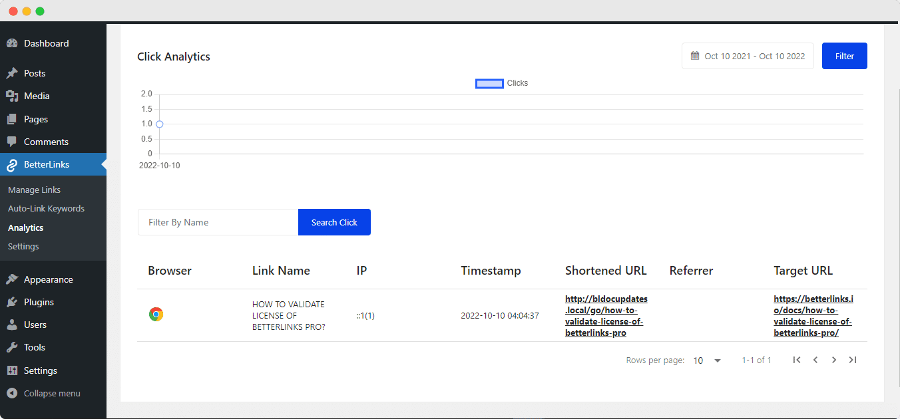900x419 pixels.
Task: Click the timestamp 2022-10-10 04:04:37
Action: [500, 316]
